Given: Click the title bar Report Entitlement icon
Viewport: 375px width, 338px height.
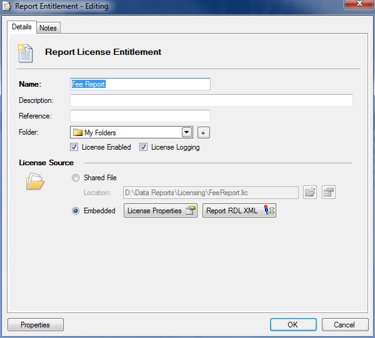Looking at the screenshot, I should 7,6.
